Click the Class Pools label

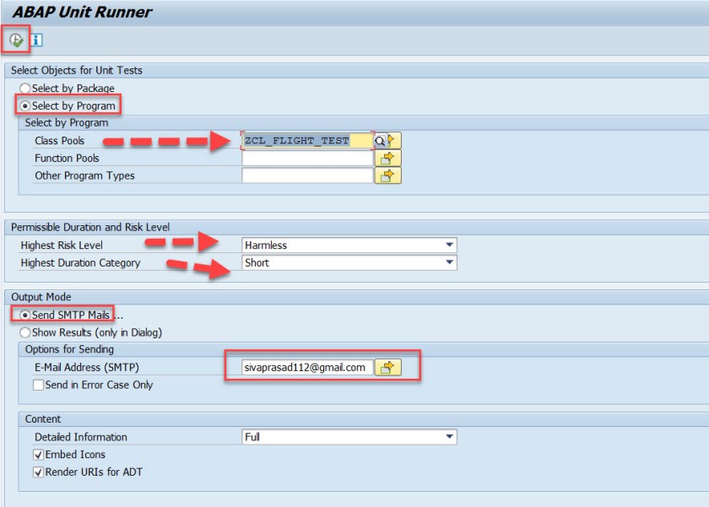tap(59, 141)
